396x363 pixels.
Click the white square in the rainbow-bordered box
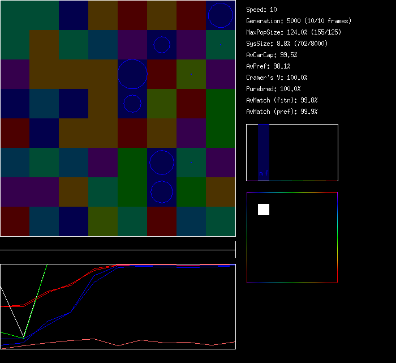(x=264, y=210)
